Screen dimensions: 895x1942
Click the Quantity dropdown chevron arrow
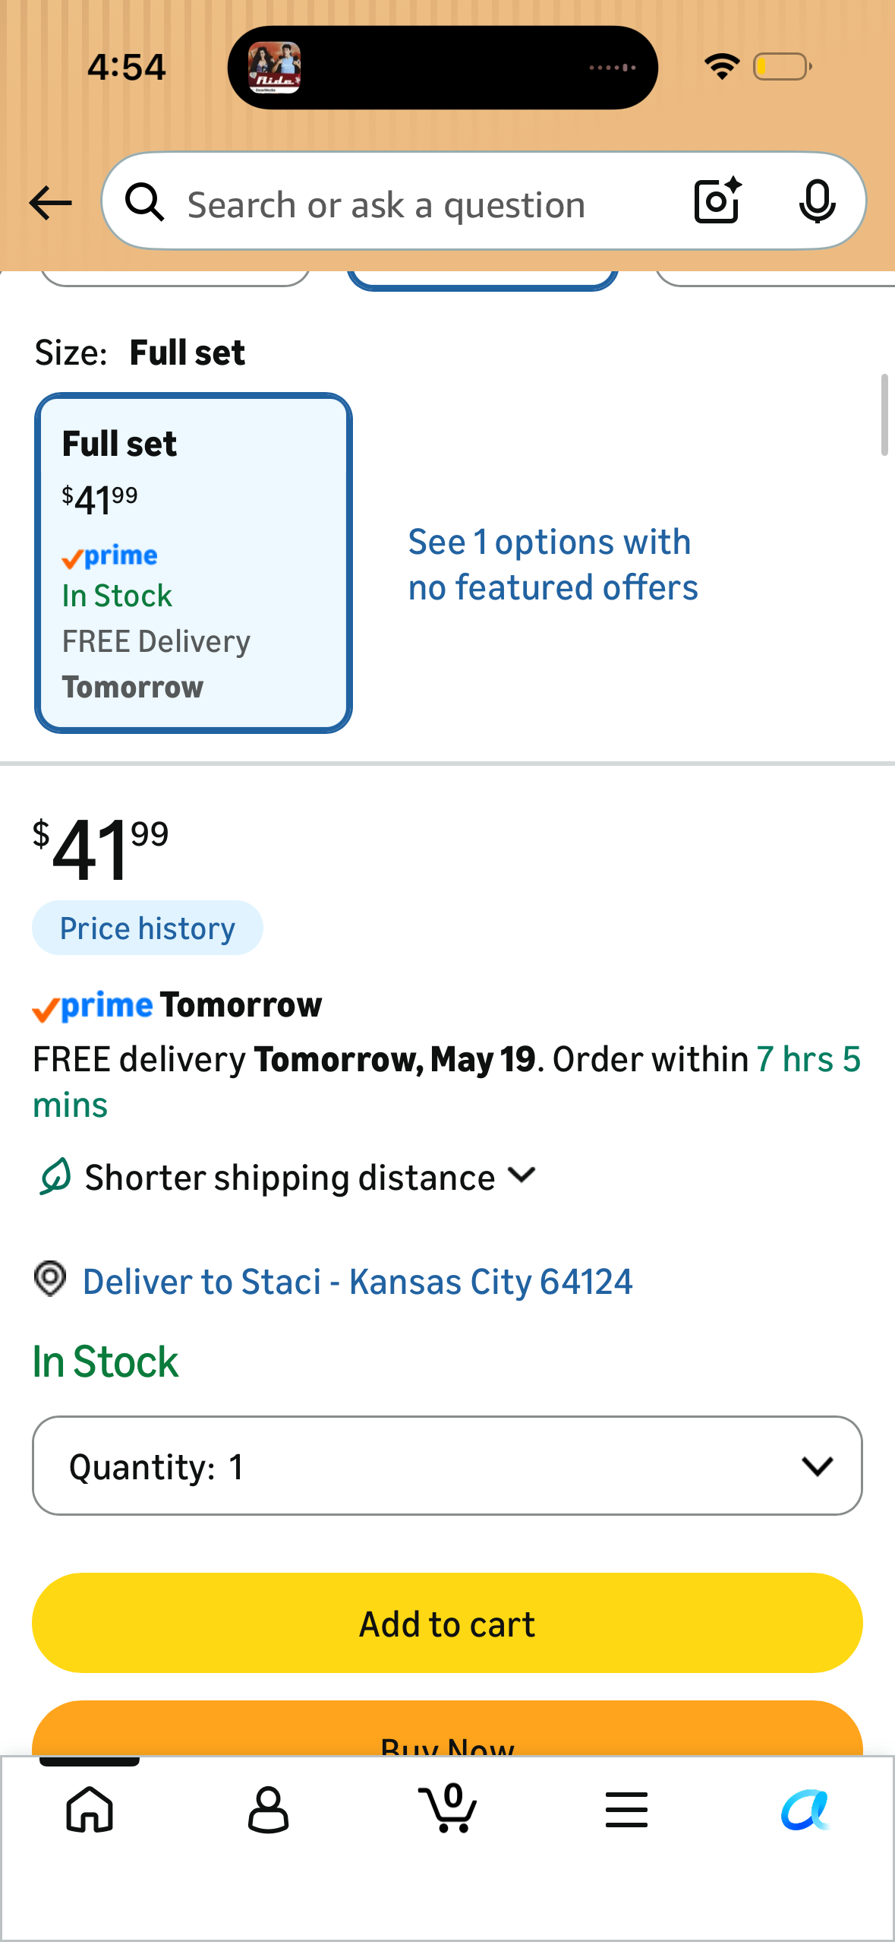(x=817, y=1466)
